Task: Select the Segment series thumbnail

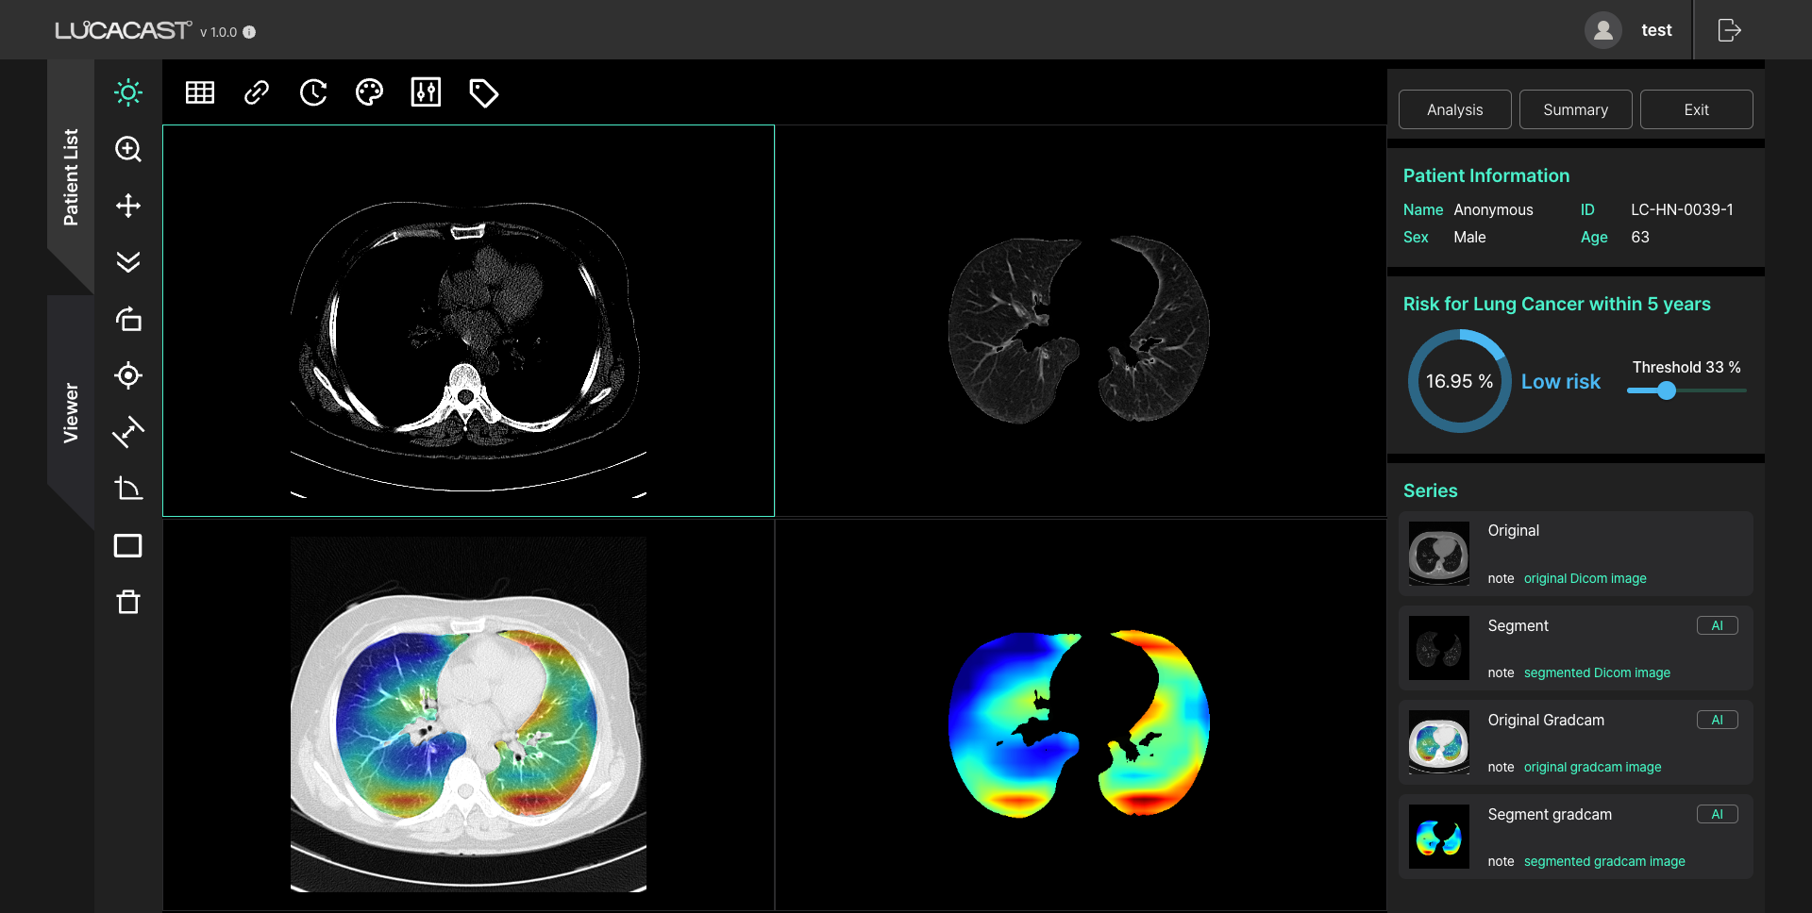Action: click(1438, 648)
